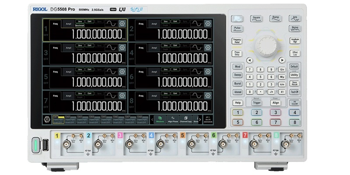Open channel 1 Sine waveform selector
This screenshot has width=350, height=175.
click(x=80, y=21)
